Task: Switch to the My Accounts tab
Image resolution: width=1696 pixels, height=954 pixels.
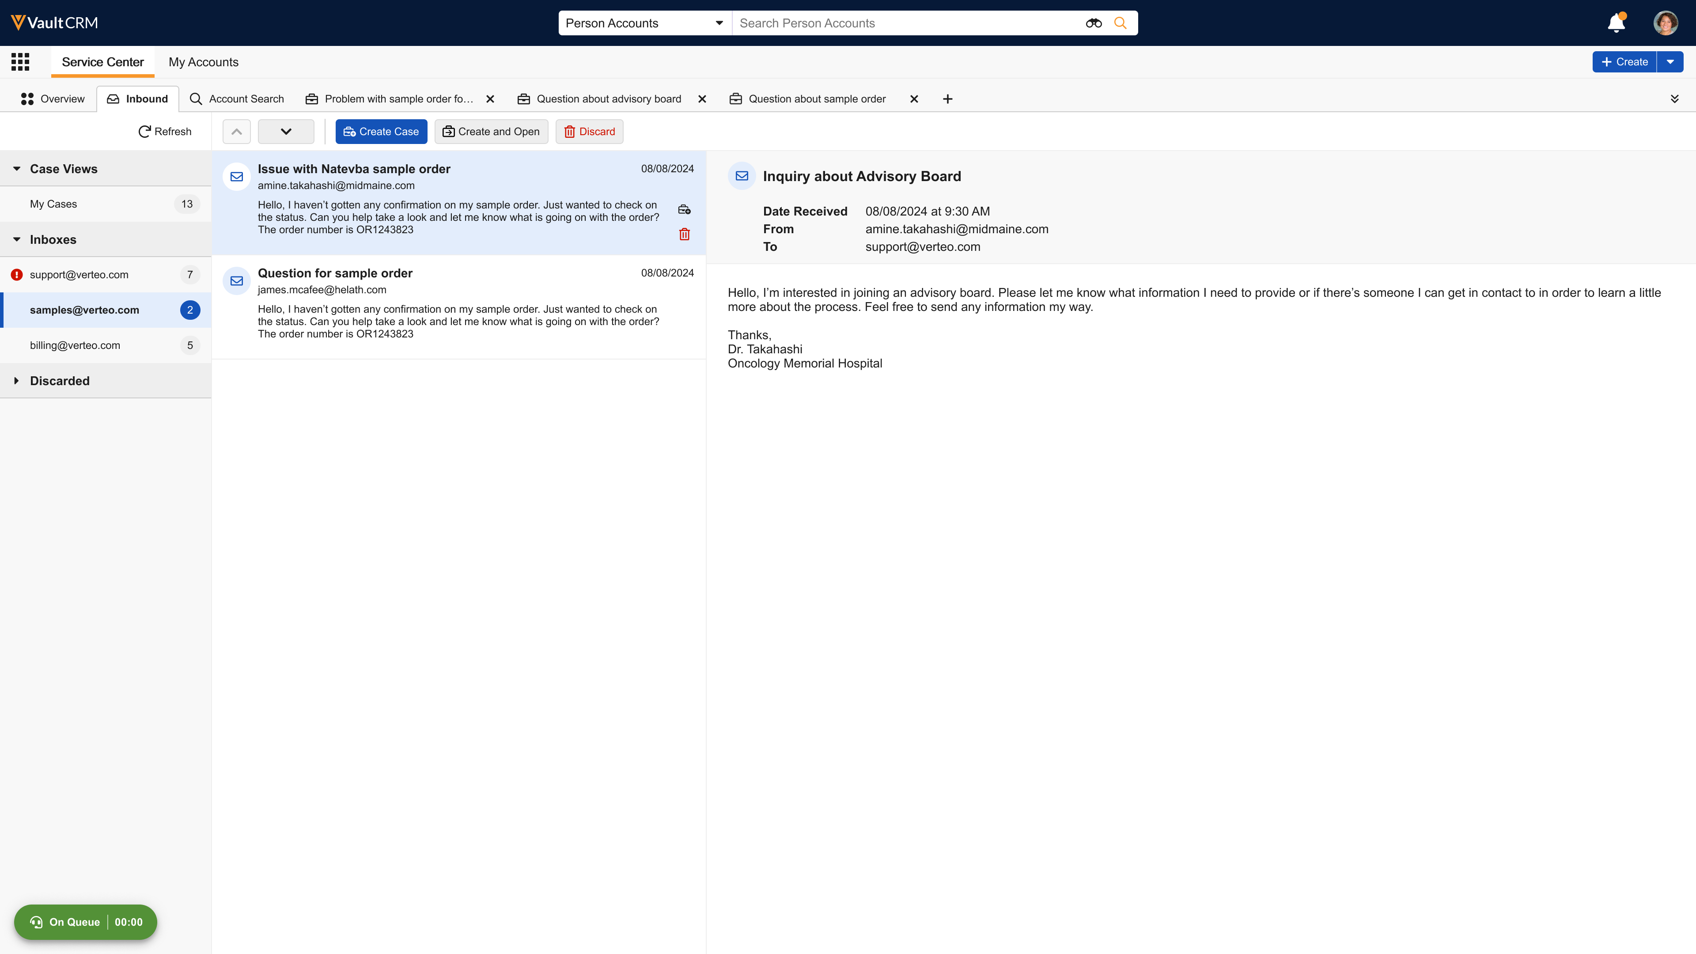Action: tap(203, 62)
